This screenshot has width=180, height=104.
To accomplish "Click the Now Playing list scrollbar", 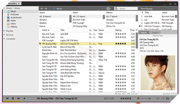I will (x=176, y=17).
